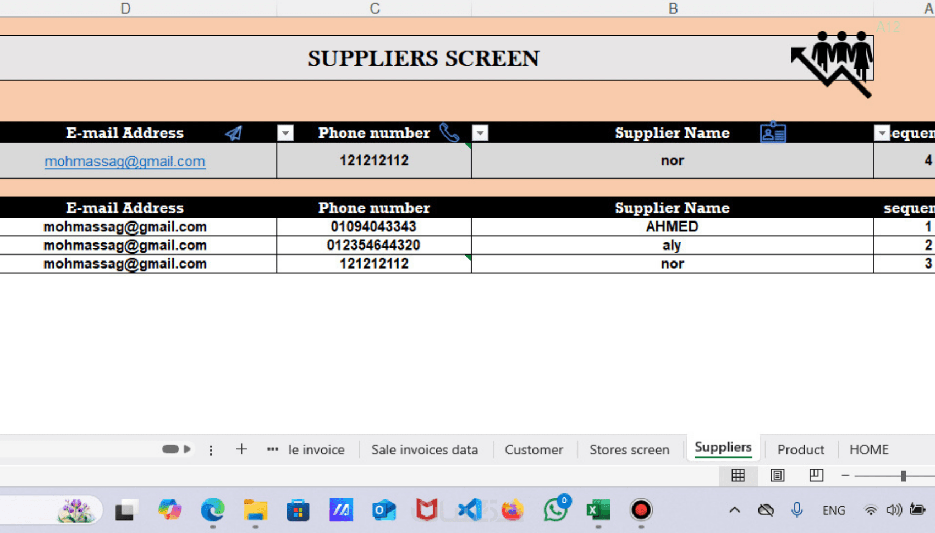Open the filter dropdown beside the paper plane icon

click(285, 133)
